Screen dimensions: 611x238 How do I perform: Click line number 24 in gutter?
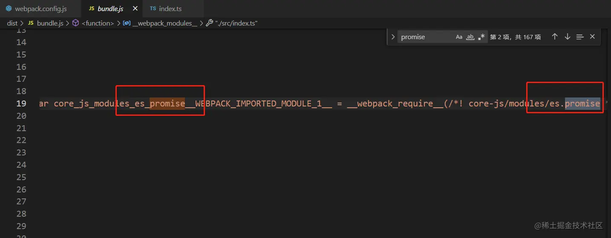21,165
